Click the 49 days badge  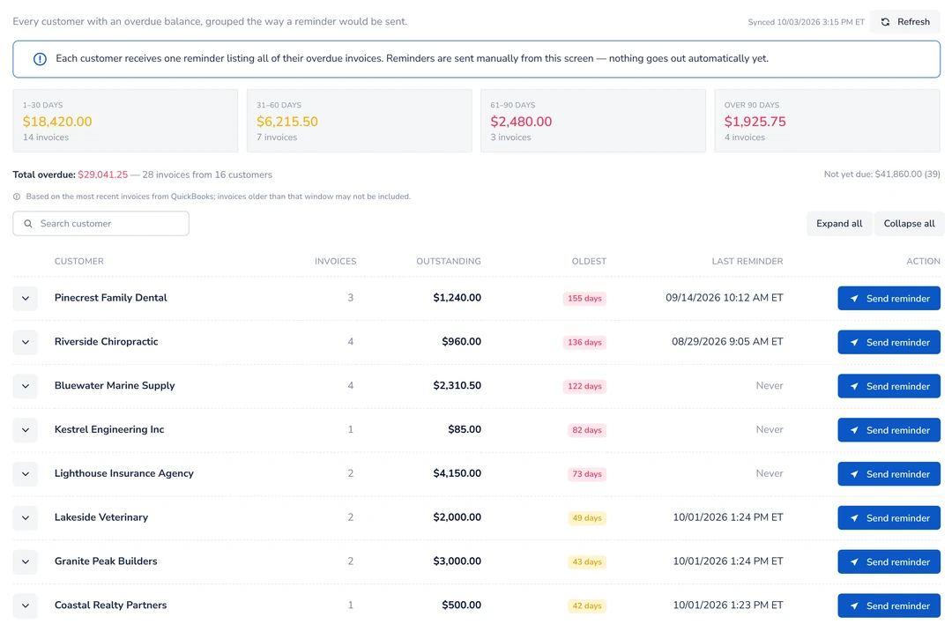[587, 517]
